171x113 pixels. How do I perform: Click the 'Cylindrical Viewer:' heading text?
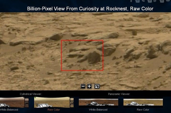coord(31,94)
